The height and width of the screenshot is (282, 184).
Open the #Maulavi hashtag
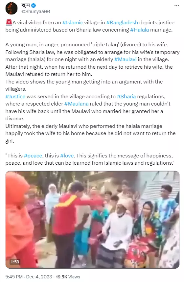point(126,59)
